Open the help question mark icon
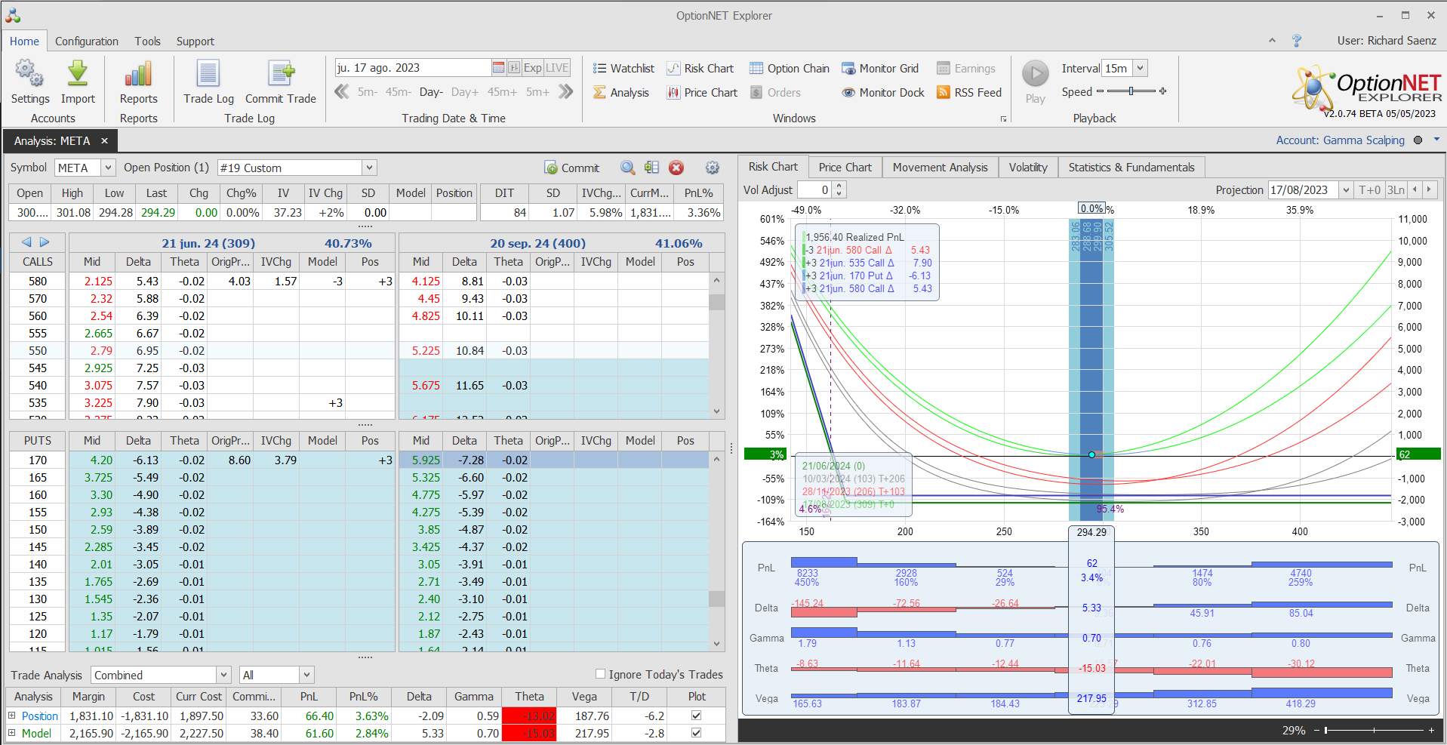The height and width of the screenshot is (745, 1447). coord(1297,41)
